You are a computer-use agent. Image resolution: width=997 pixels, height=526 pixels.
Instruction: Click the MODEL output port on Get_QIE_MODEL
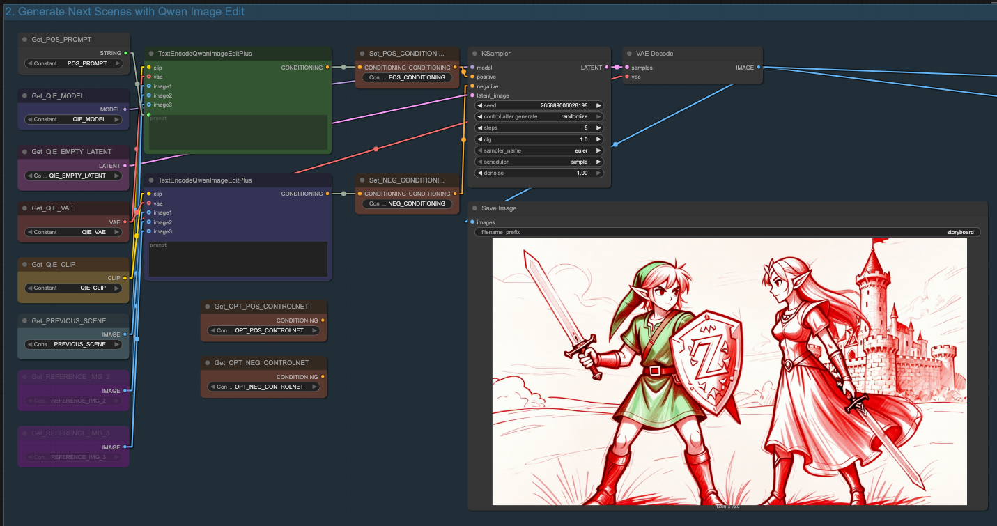[x=125, y=109]
